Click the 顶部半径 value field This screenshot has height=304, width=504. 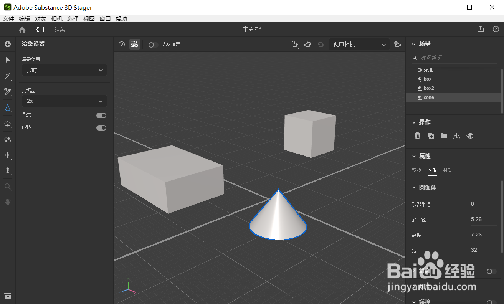(x=484, y=204)
